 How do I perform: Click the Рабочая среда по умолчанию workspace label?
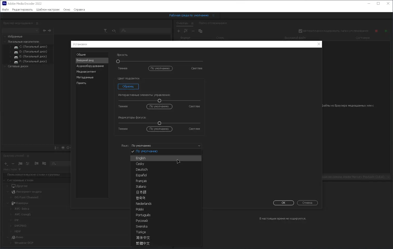point(189,16)
